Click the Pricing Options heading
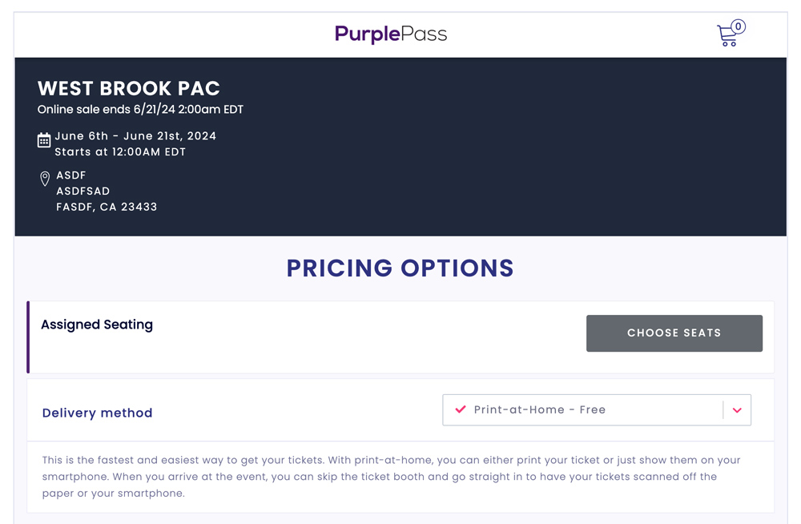 400,268
